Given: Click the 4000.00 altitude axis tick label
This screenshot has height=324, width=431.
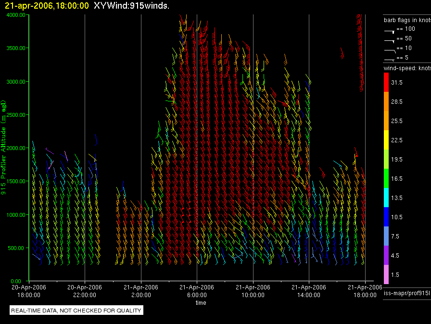Looking at the screenshot, I should point(16,15).
